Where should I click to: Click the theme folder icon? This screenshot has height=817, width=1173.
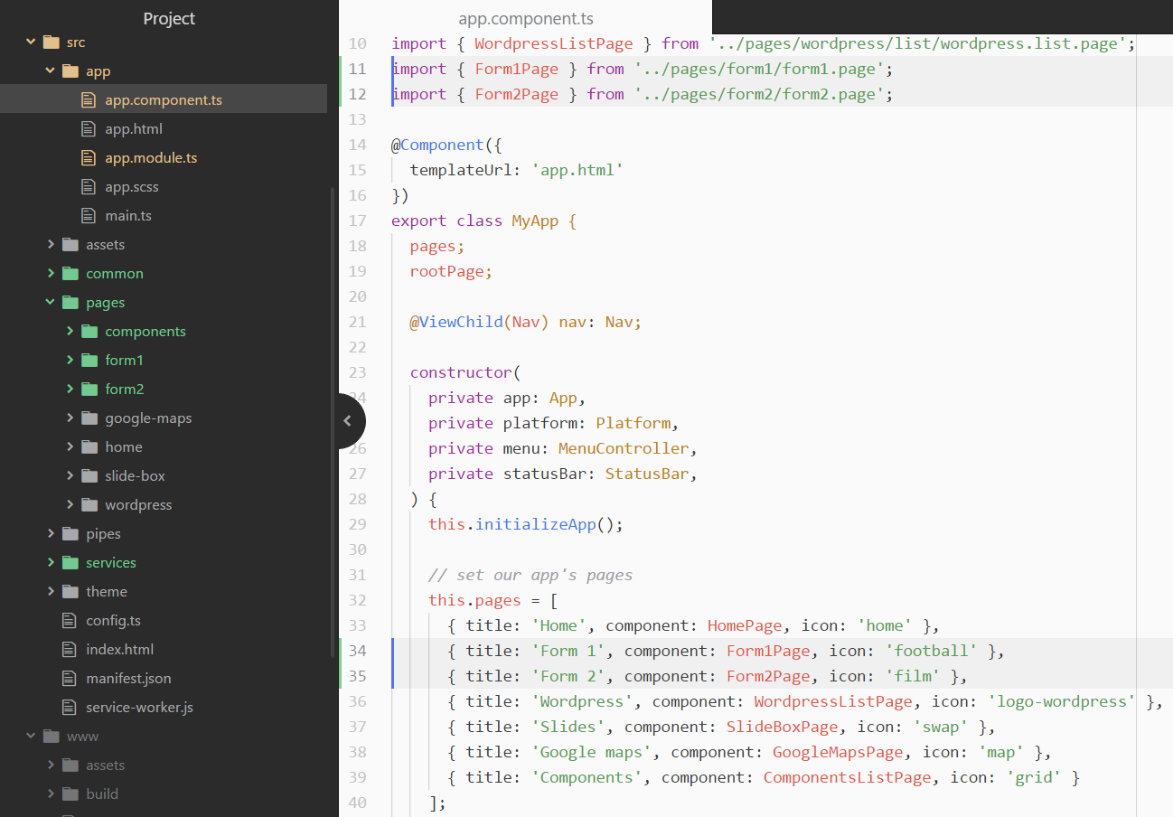[70, 591]
